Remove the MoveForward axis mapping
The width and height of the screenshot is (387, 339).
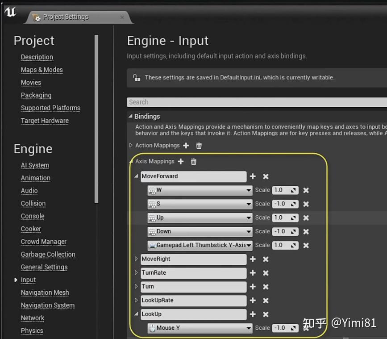[266, 176]
